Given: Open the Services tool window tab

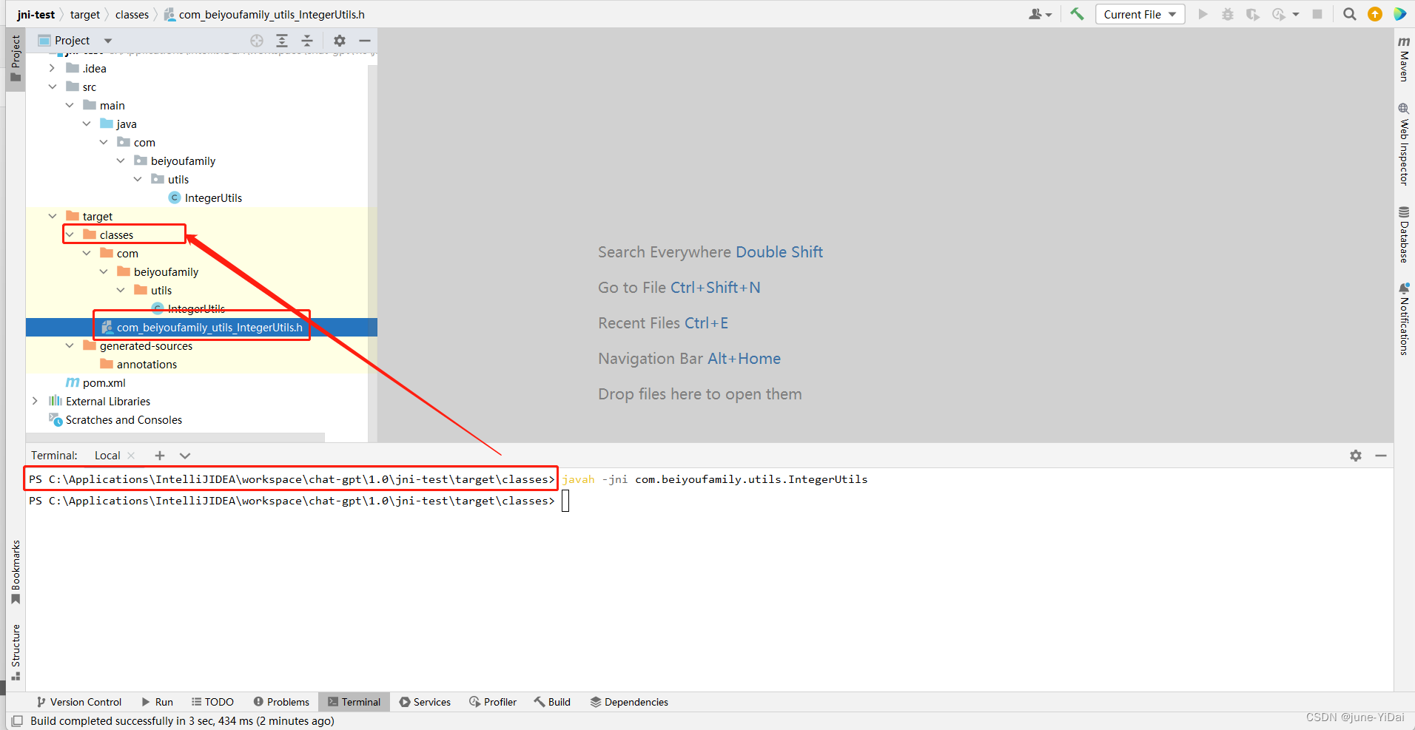Looking at the screenshot, I should (425, 702).
